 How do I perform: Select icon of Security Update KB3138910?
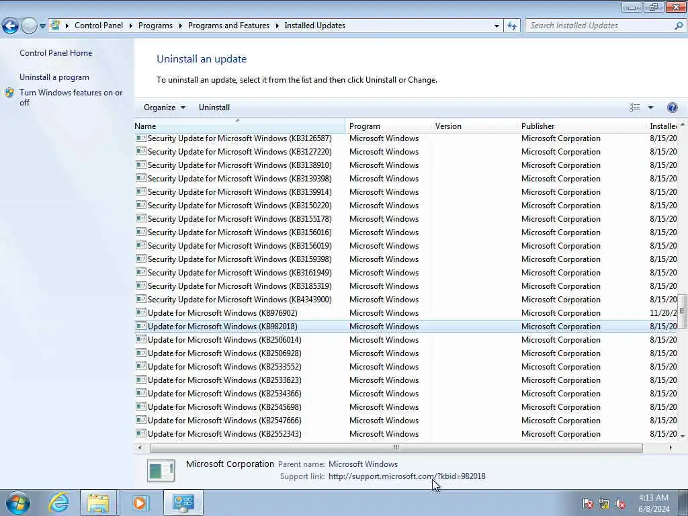(141, 165)
